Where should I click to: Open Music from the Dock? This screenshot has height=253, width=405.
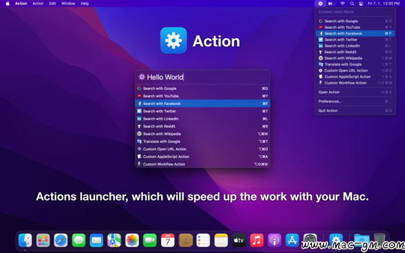pos(257,240)
